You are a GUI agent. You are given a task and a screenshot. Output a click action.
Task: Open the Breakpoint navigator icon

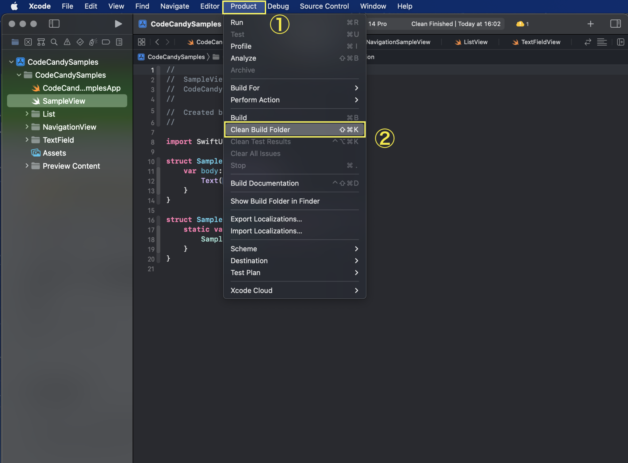click(x=106, y=42)
